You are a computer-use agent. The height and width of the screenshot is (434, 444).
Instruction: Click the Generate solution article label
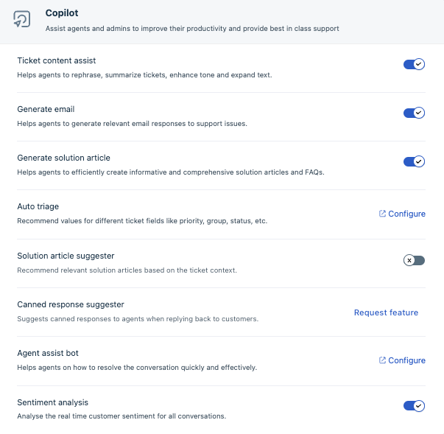click(63, 158)
